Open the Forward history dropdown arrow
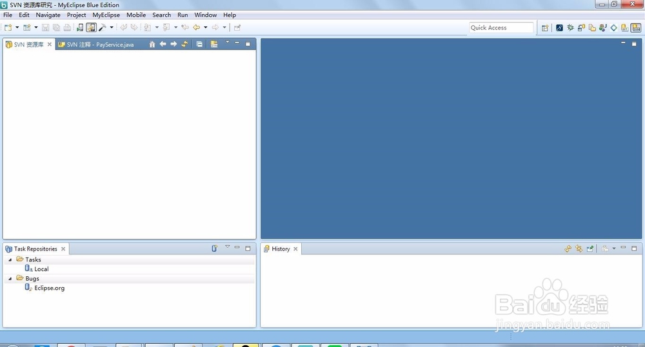 [224, 28]
